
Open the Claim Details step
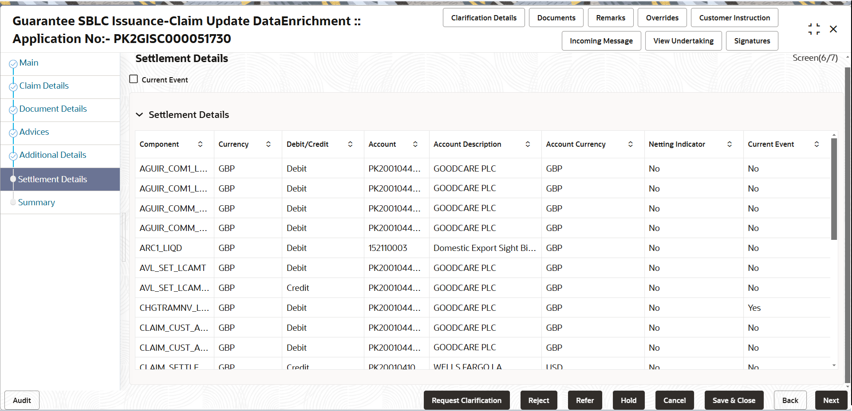[x=43, y=86]
